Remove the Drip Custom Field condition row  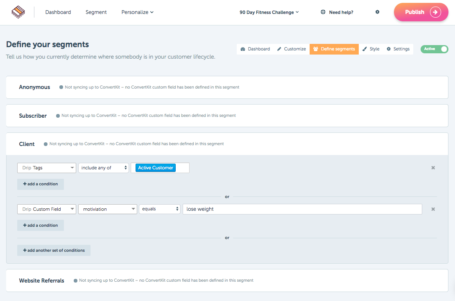coord(433,209)
